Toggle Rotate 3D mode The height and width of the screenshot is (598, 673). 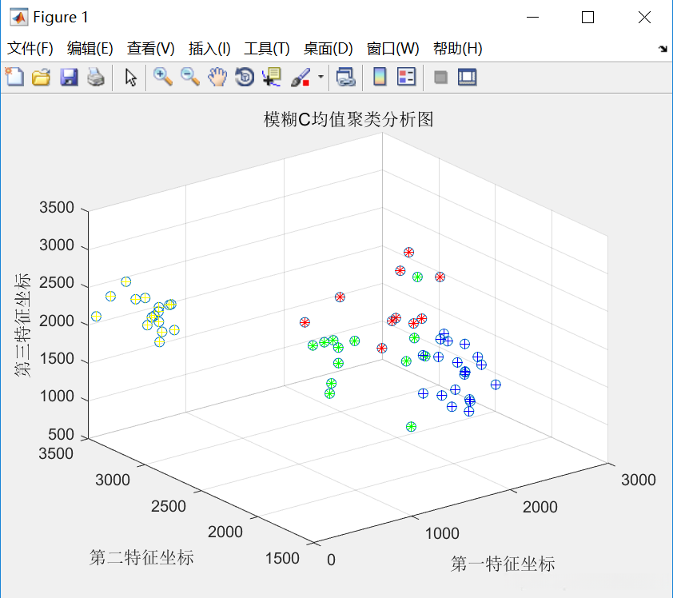pyautogui.click(x=244, y=77)
